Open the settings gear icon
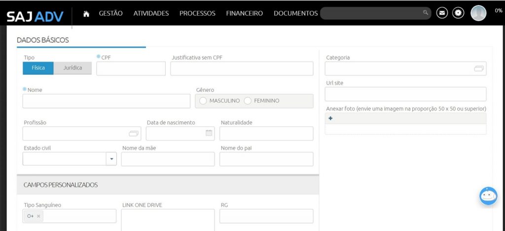The height and width of the screenshot is (231, 505). (x=458, y=13)
